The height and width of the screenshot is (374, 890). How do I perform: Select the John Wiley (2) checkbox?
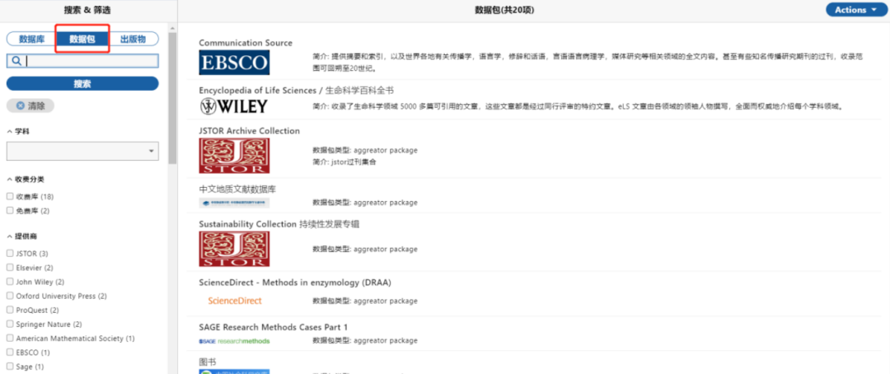[10, 282]
